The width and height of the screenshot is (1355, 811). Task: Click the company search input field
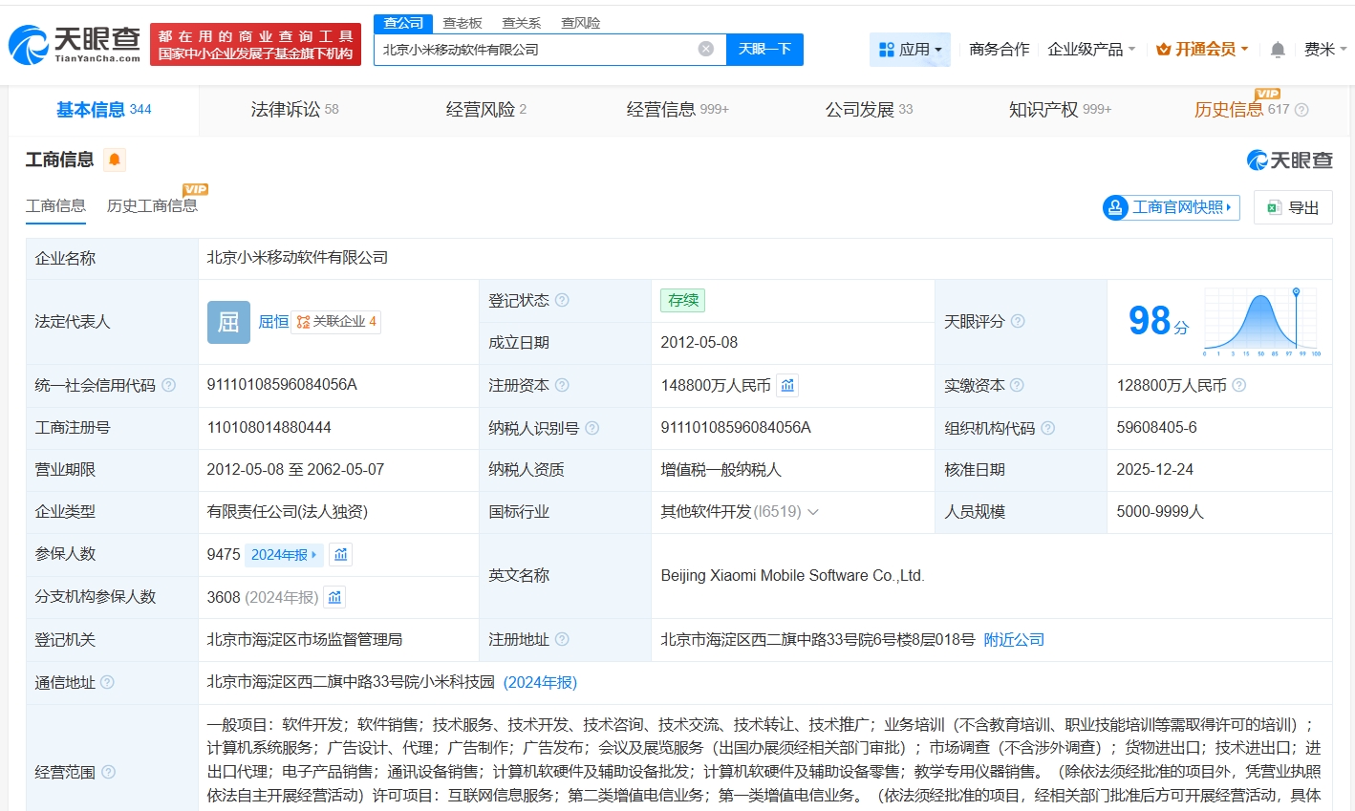point(535,49)
